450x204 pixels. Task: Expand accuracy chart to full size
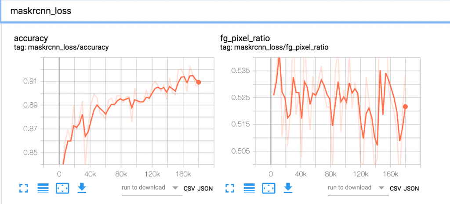[24, 188]
